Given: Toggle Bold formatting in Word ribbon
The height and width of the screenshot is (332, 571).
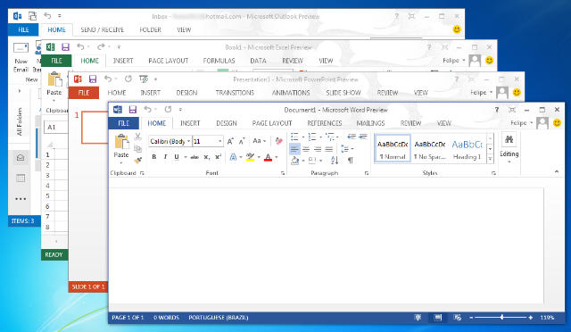Looking at the screenshot, I should click(154, 157).
